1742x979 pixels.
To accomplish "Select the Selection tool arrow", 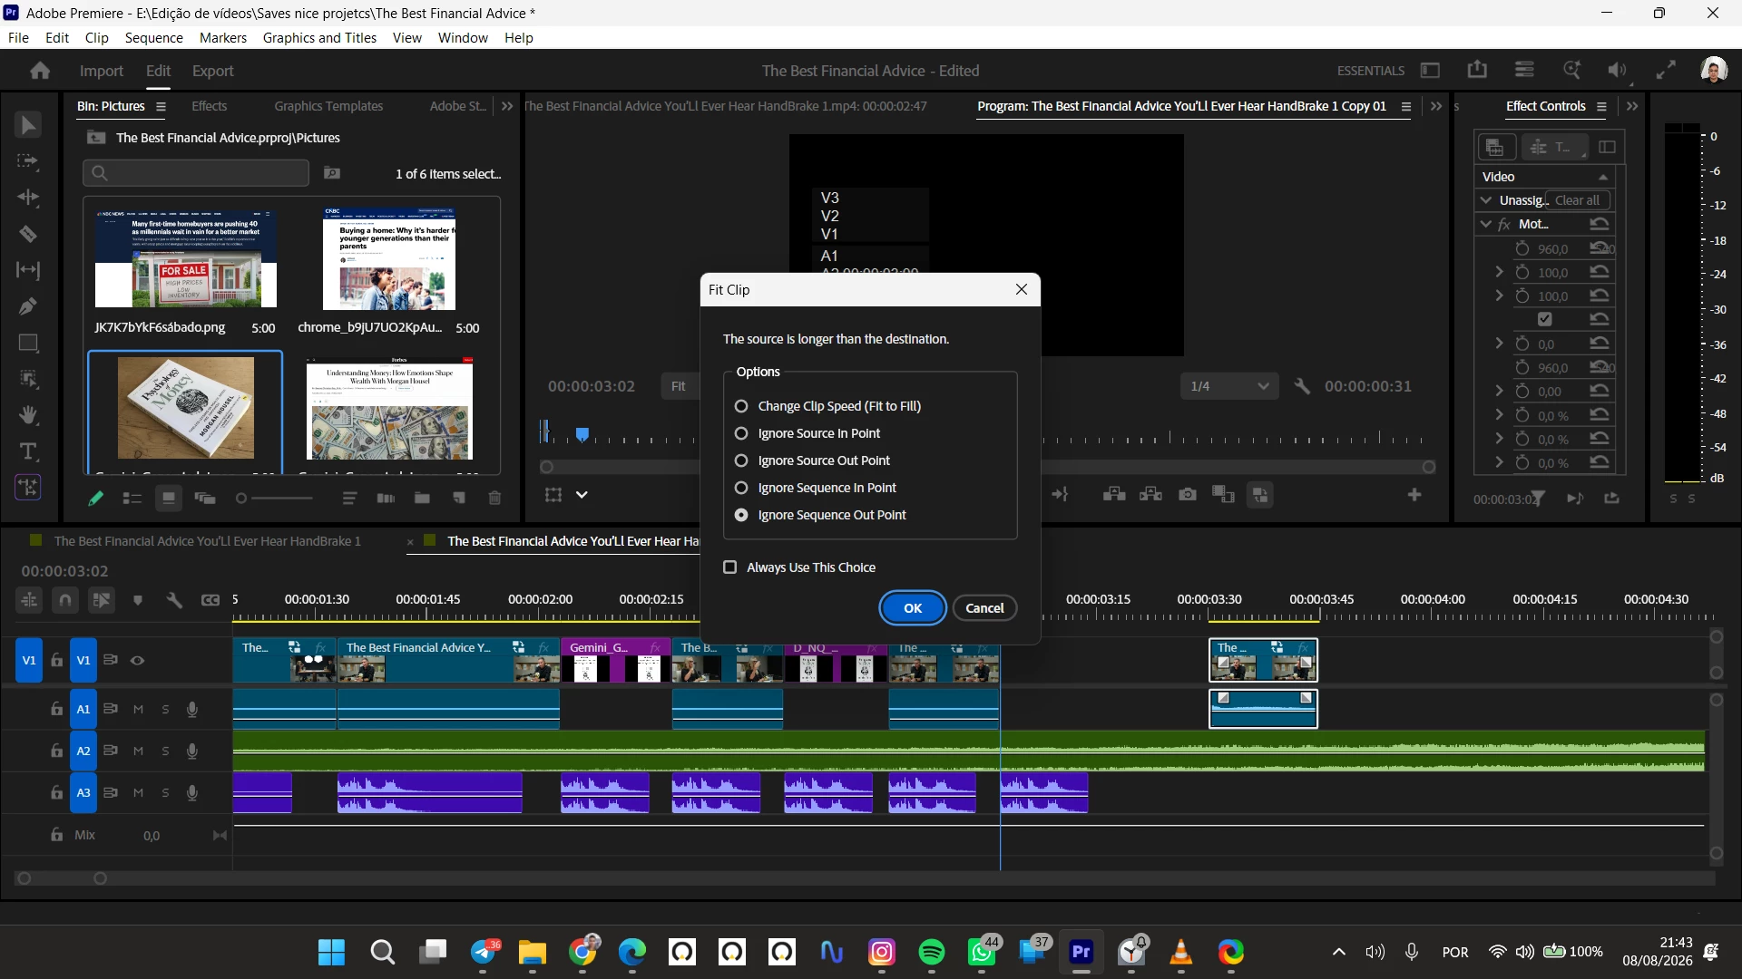I will pos(28,125).
